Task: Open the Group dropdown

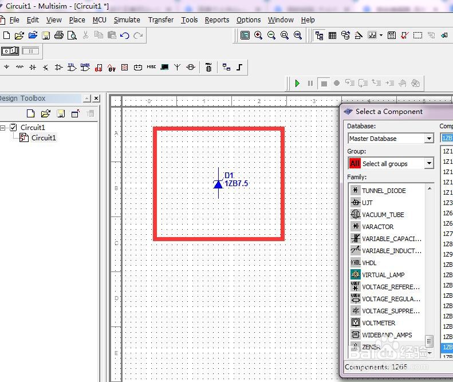Action: click(429, 164)
